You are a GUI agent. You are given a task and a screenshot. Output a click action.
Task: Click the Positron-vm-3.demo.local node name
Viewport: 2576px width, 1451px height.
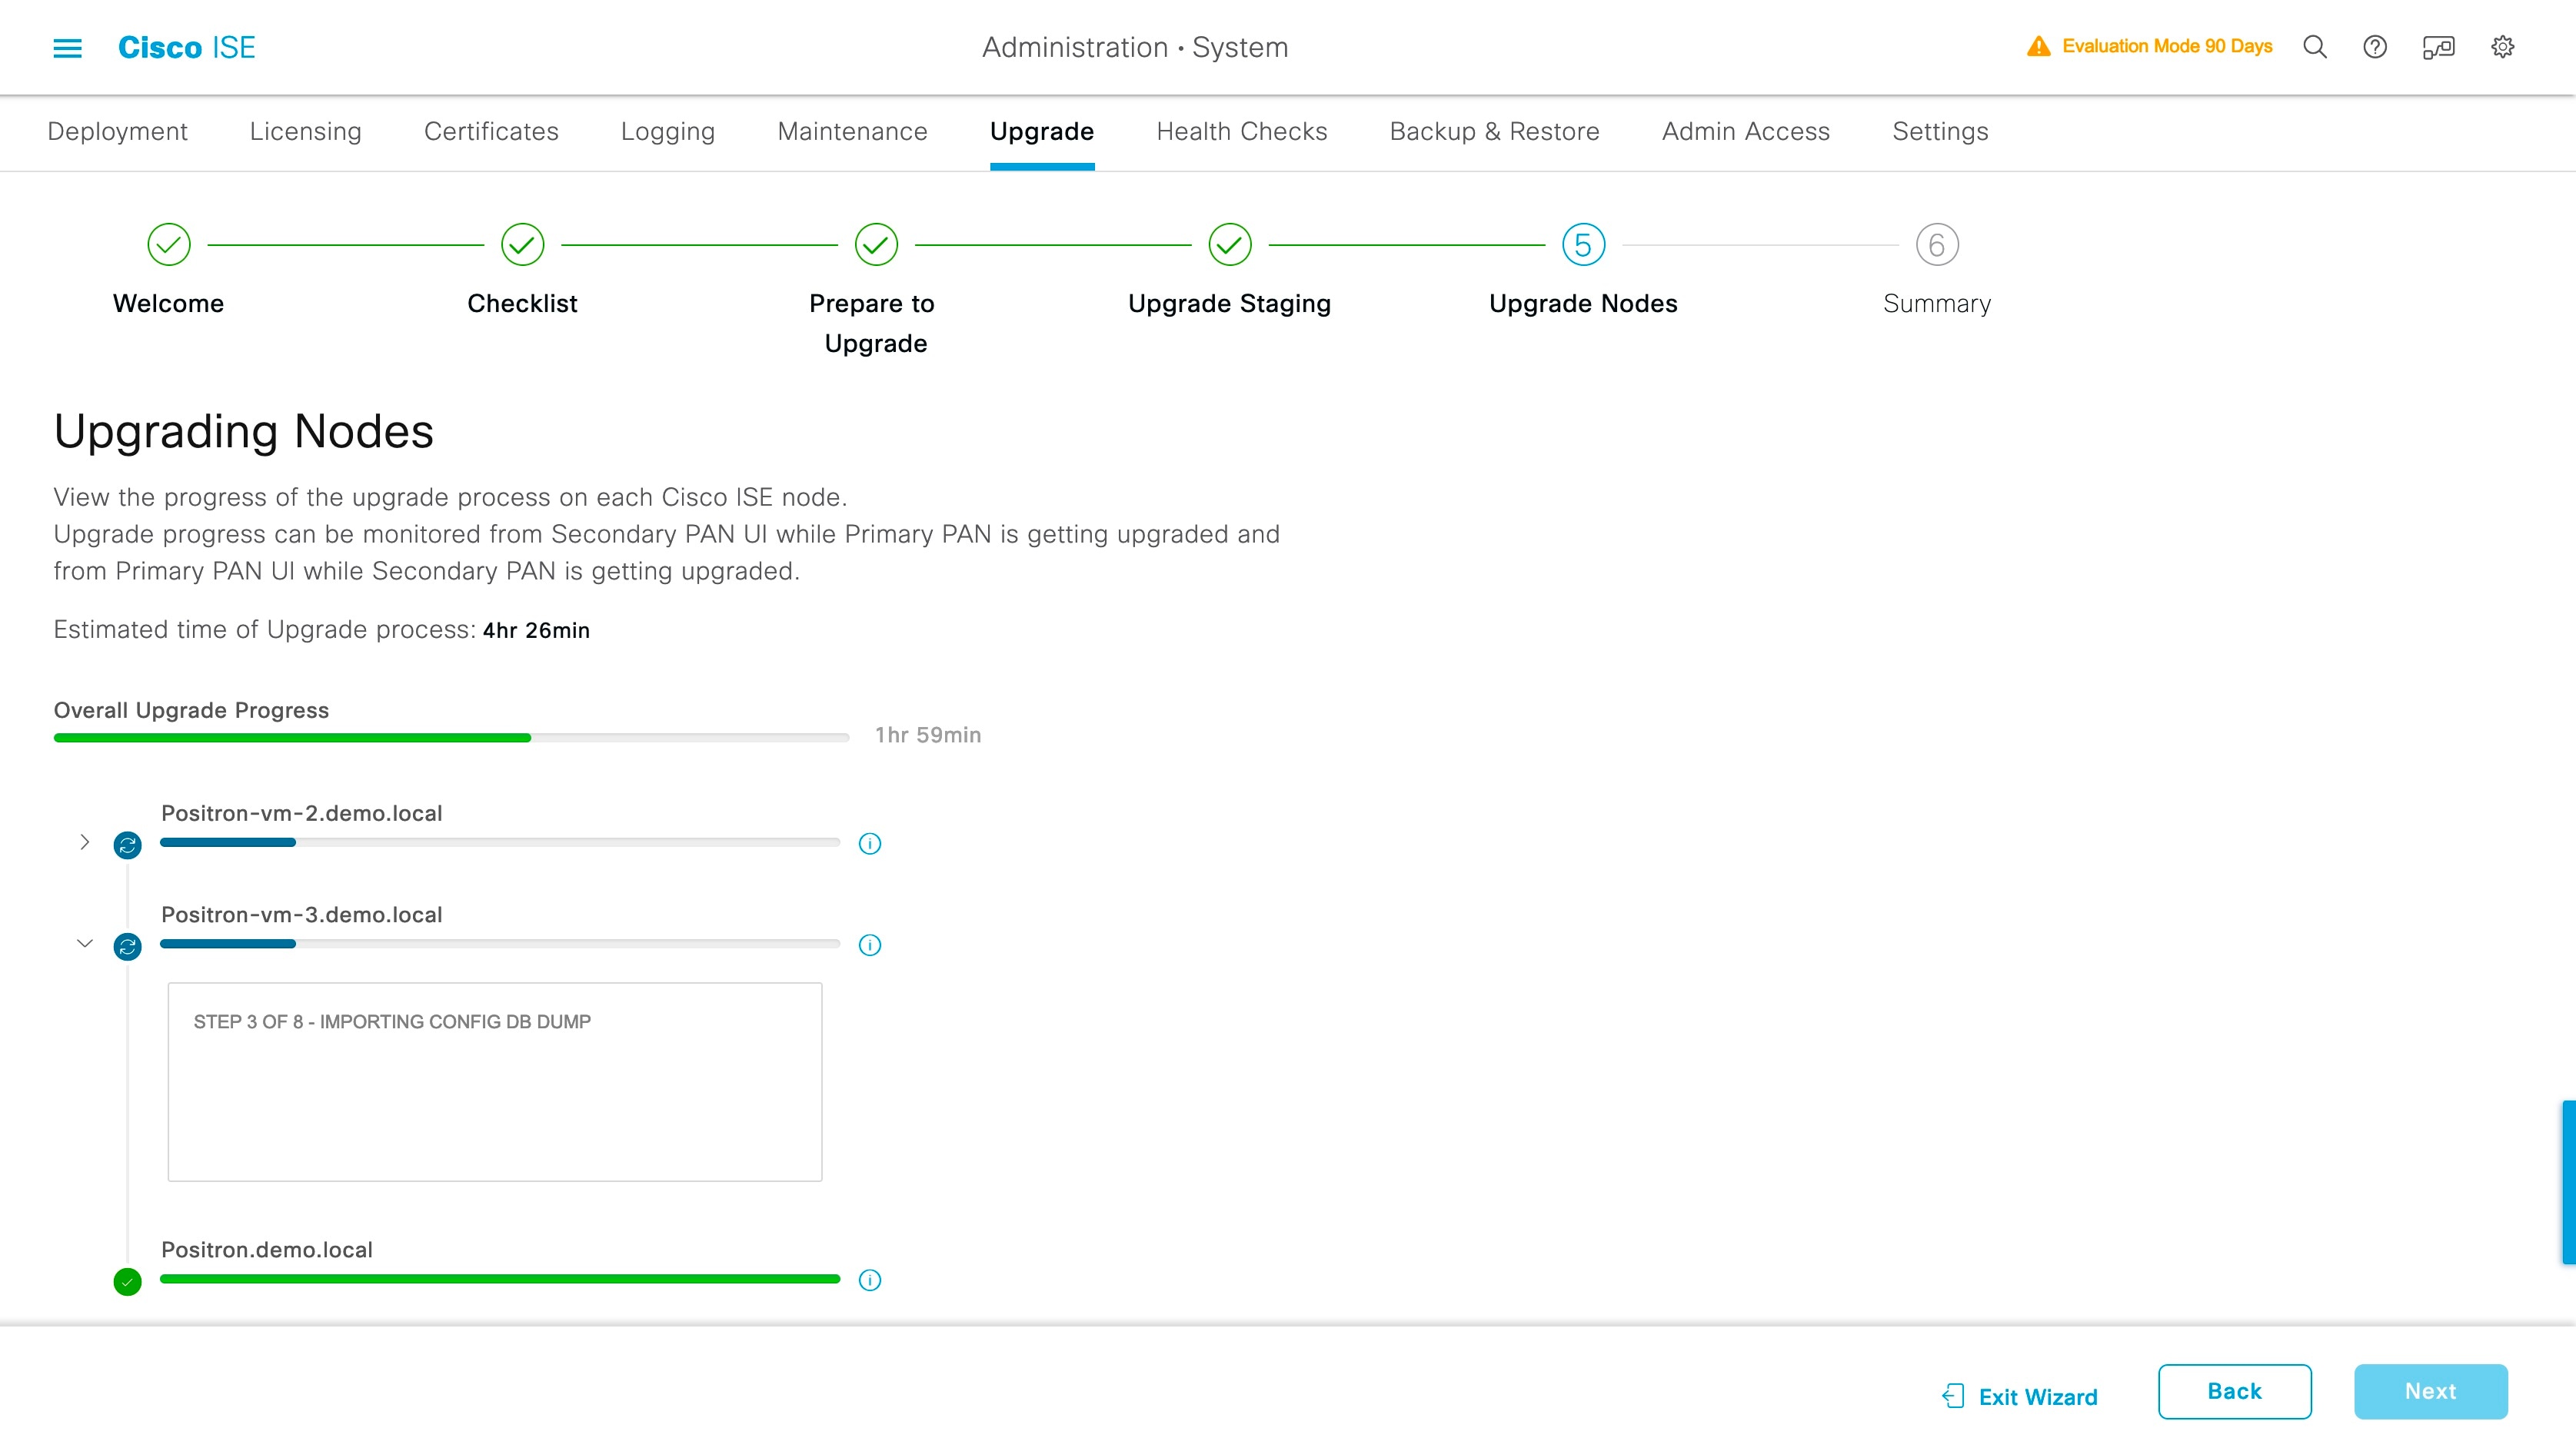coord(302,915)
